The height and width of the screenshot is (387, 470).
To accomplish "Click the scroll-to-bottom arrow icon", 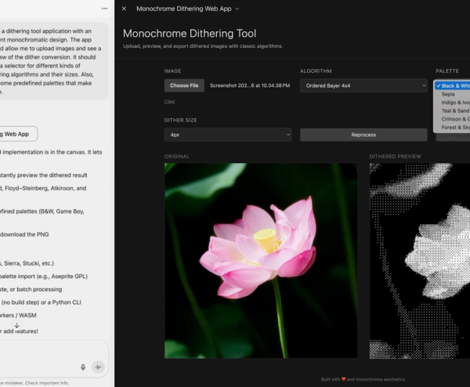I will pos(16,324).
